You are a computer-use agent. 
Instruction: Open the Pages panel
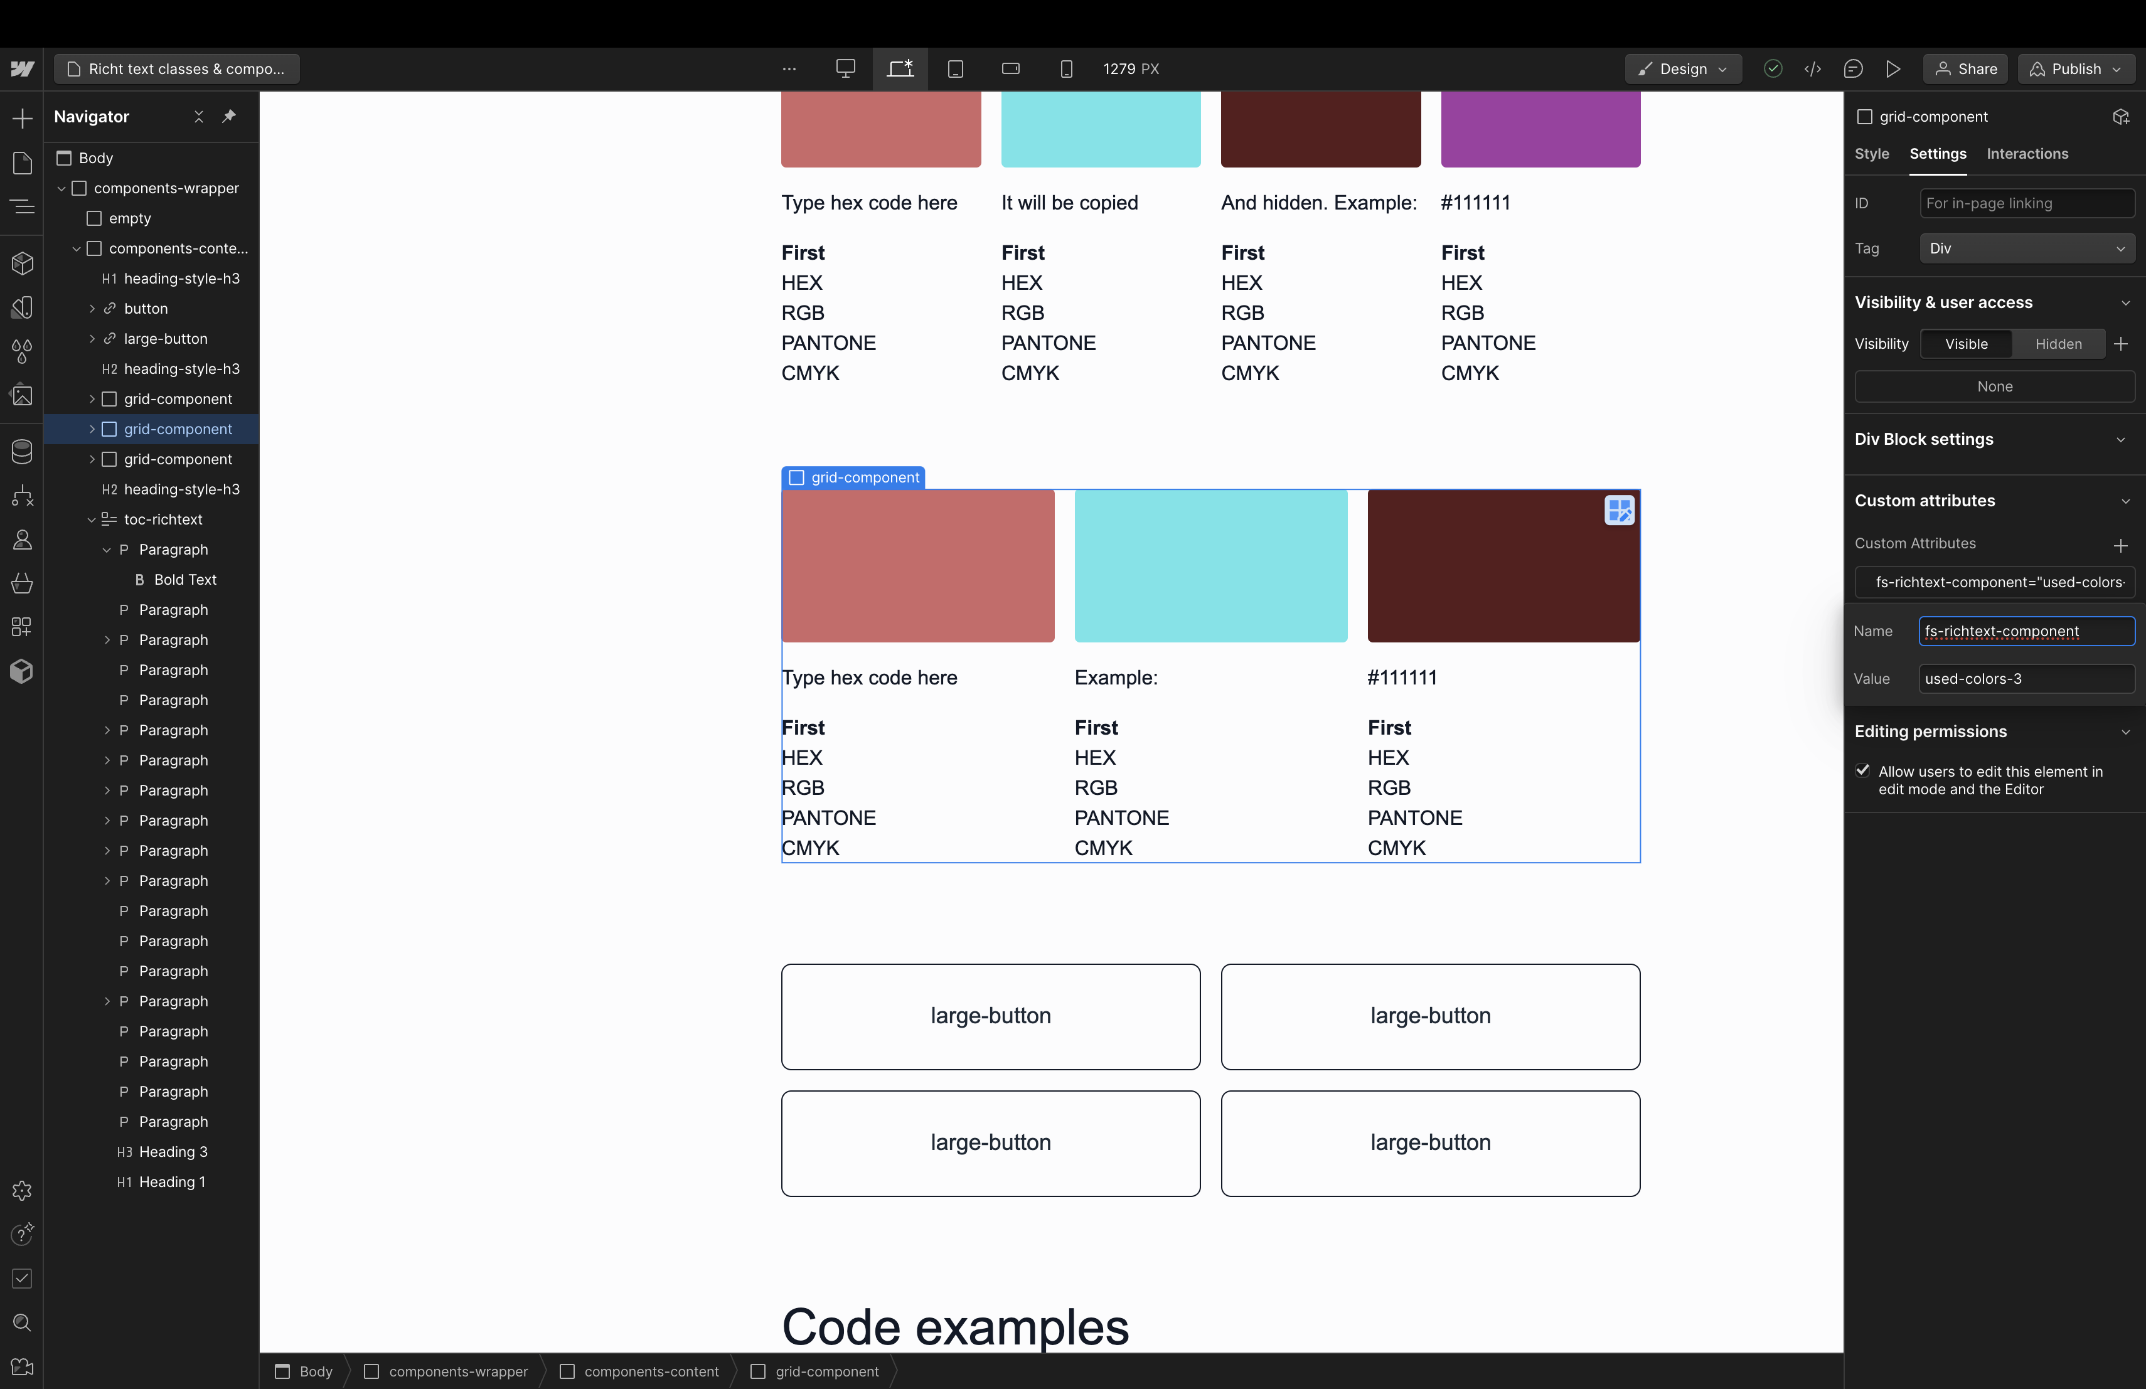(21, 163)
